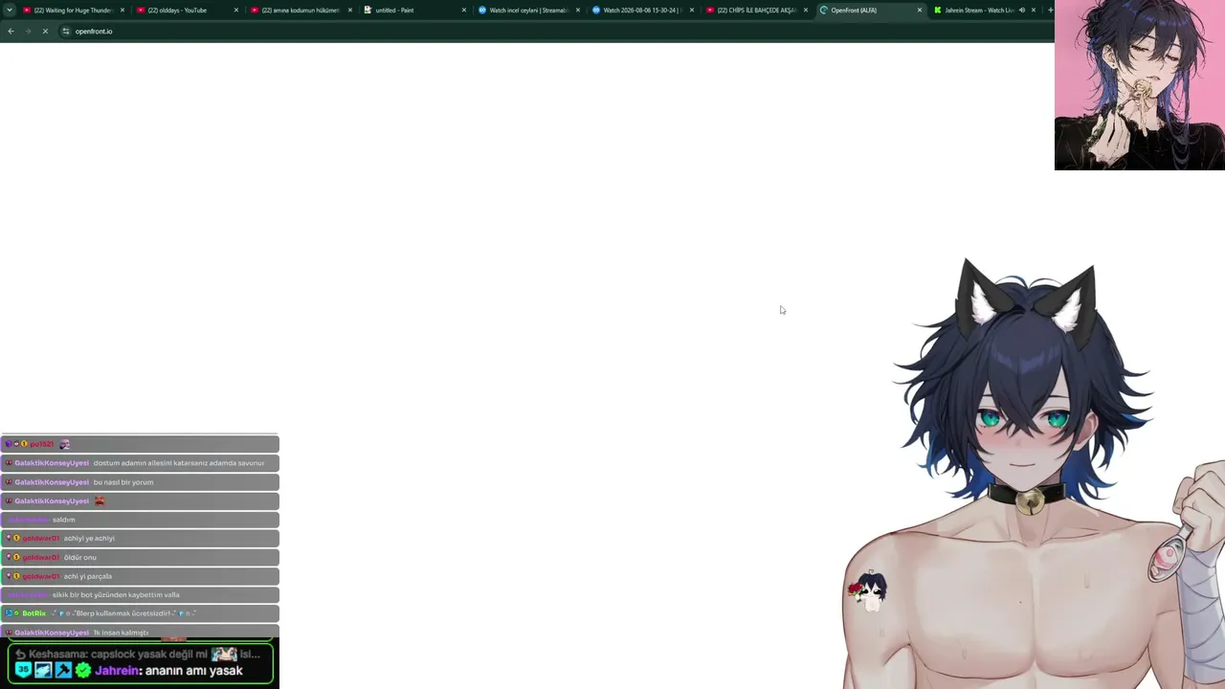
Task: Switch to the Jahrein Stream tab
Action: (985, 11)
